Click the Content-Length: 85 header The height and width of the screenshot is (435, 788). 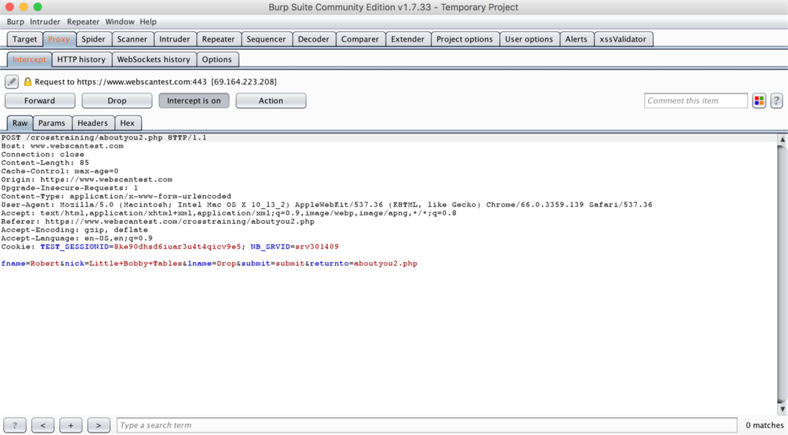click(x=45, y=163)
